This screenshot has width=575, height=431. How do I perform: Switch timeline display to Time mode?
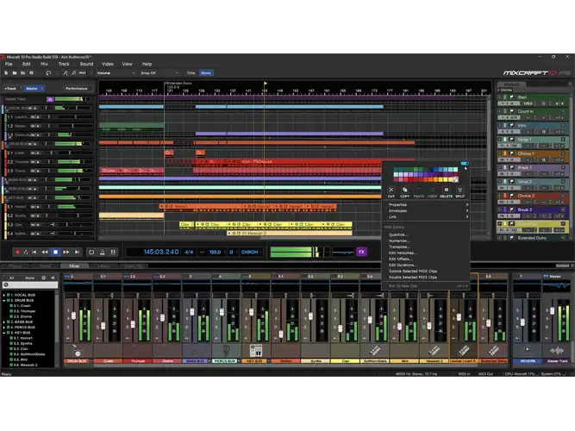pos(191,73)
